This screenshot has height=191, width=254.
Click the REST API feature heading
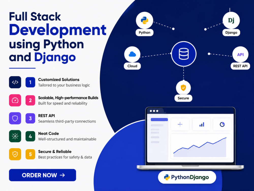(x=46, y=116)
